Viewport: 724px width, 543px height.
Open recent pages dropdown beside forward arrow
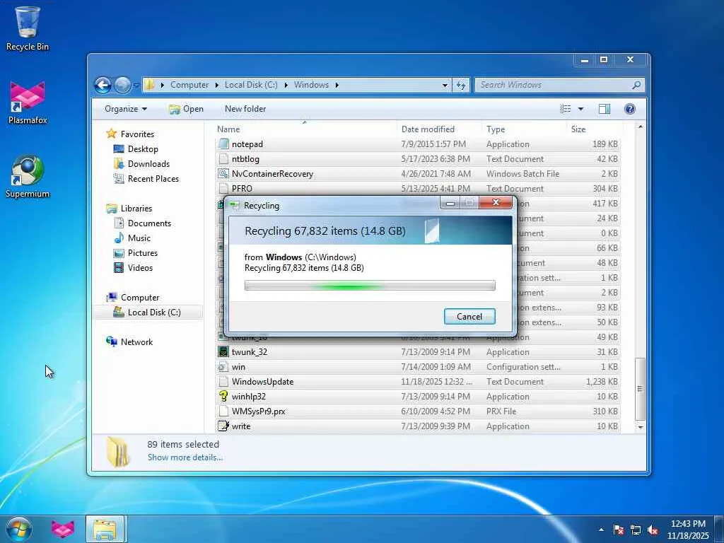[x=136, y=86]
